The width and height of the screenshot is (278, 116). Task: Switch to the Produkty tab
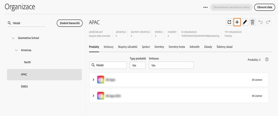(x=94, y=47)
